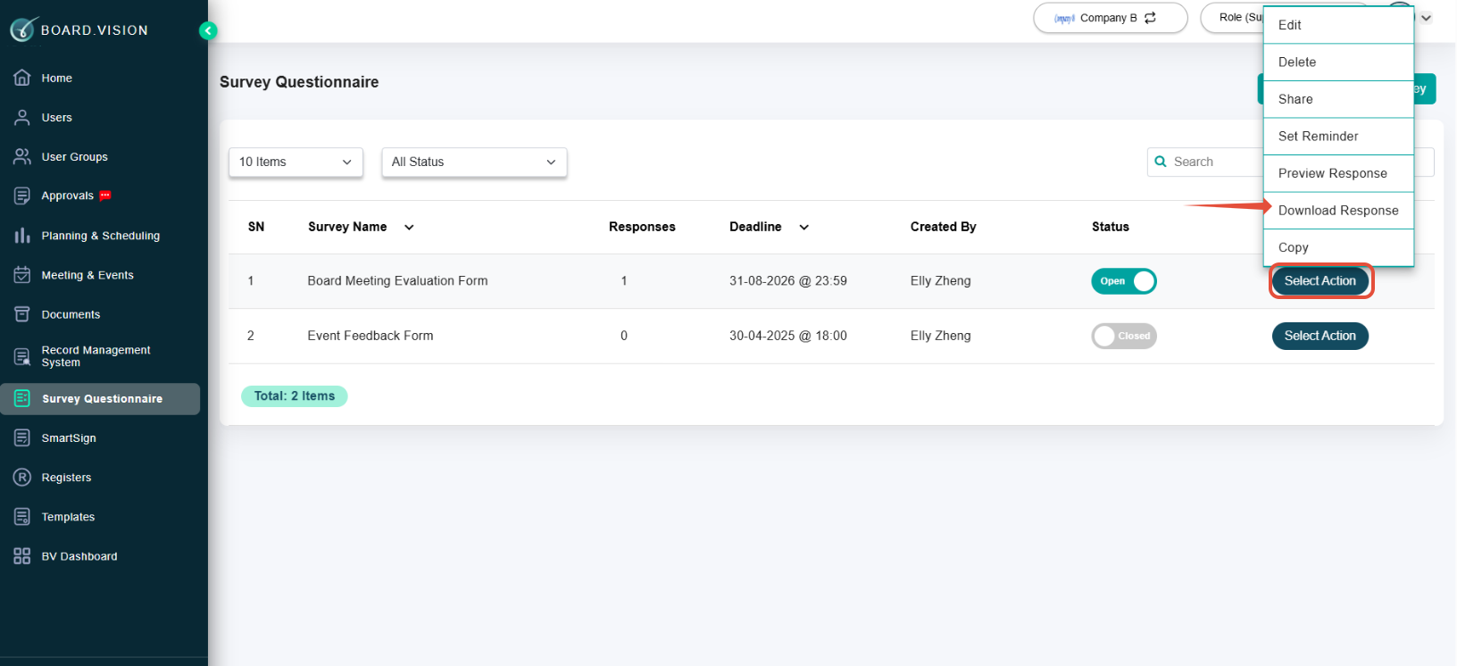1457x666 pixels.
Task: Choose Preview Response from the action menu
Action: (x=1338, y=173)
